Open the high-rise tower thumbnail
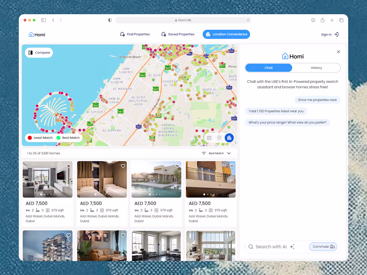This screenshot has height=275, width=367. 47,246
